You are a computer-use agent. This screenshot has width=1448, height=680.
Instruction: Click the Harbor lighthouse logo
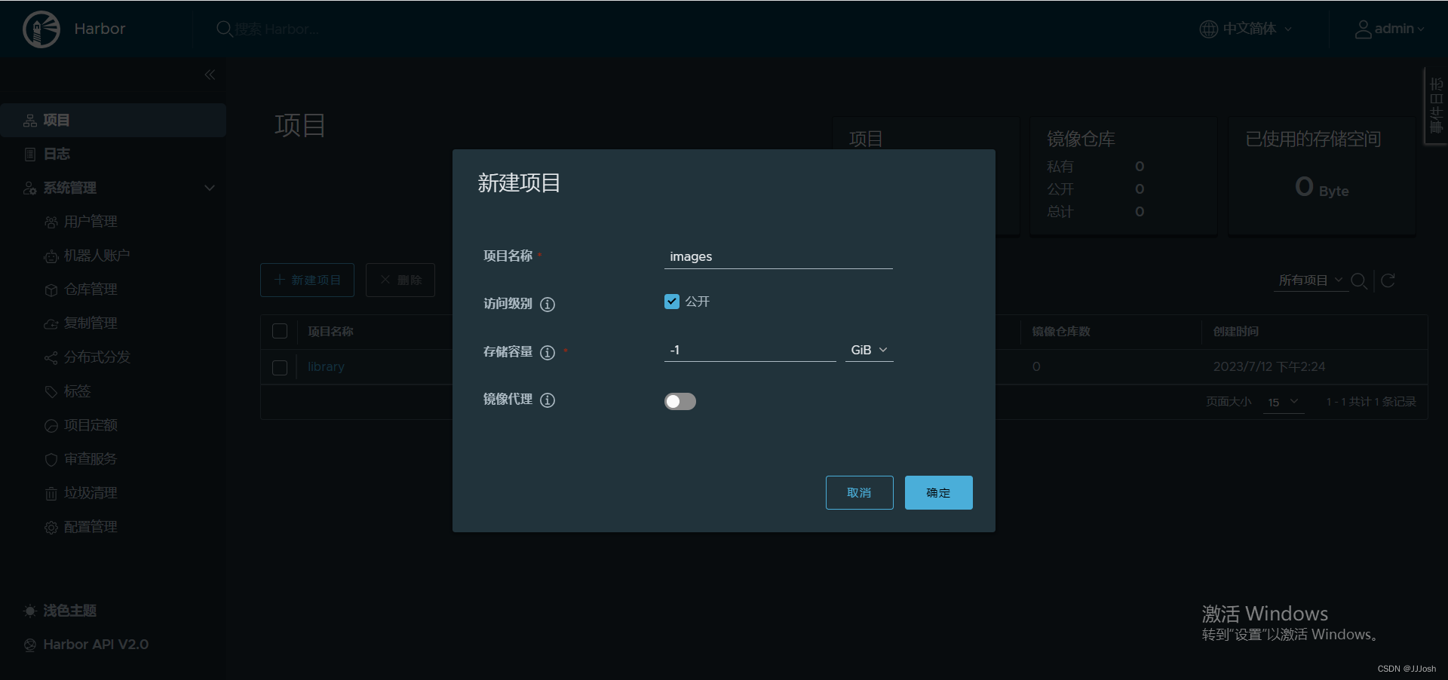[x=41, y=29]
